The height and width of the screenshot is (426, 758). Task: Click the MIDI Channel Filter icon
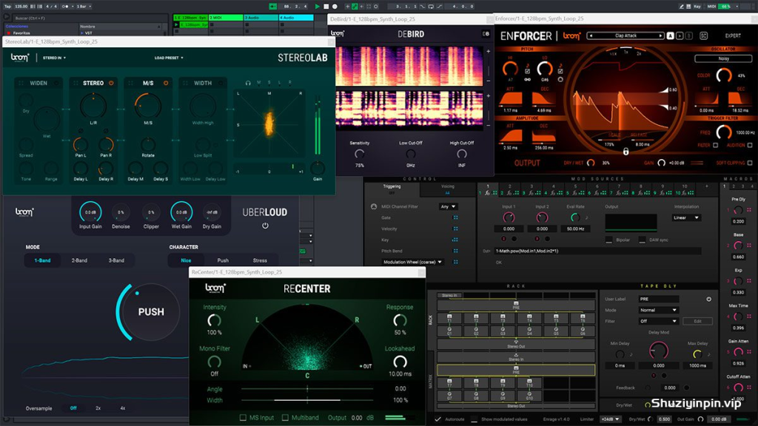(x=374, y=207)
